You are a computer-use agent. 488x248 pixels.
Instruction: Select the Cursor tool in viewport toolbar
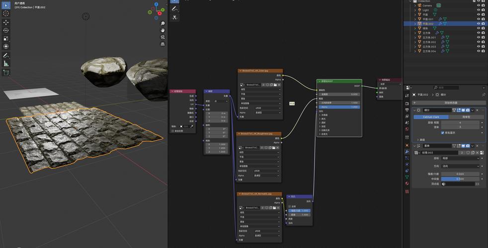click(6, 14)
